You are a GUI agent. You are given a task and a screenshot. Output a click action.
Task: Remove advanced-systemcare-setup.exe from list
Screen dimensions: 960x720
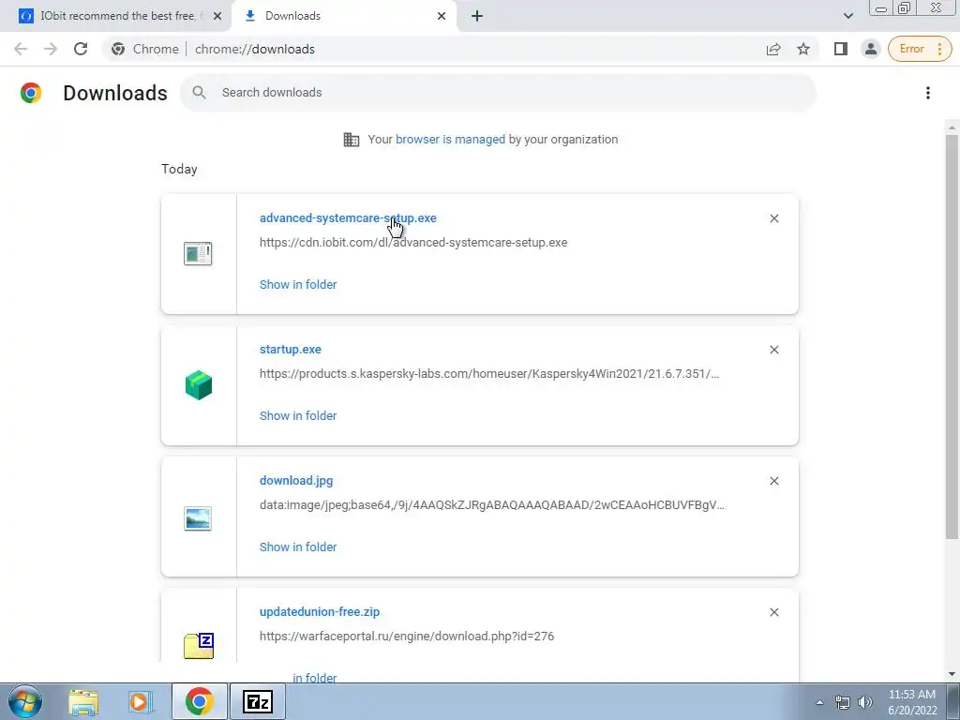pos(773,218)
